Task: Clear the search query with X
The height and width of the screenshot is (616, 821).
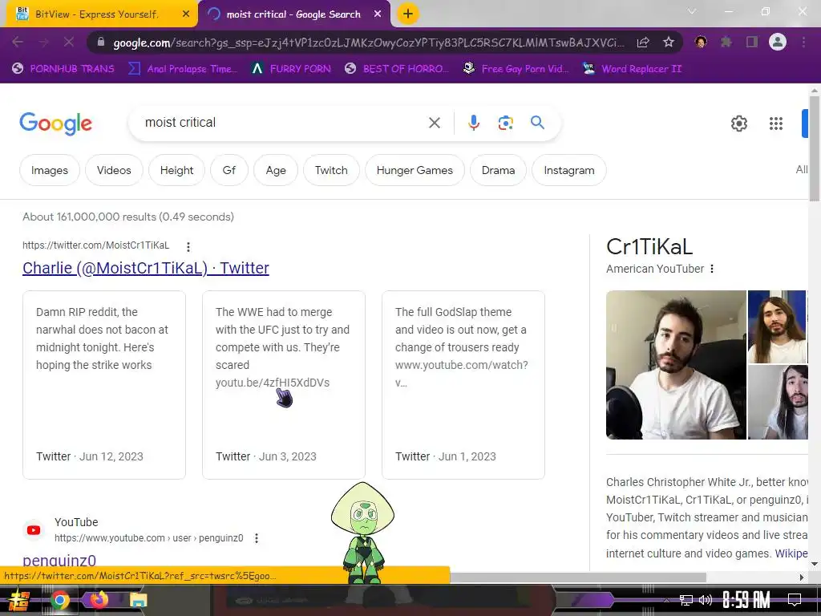Action: [x=434, y=123]
